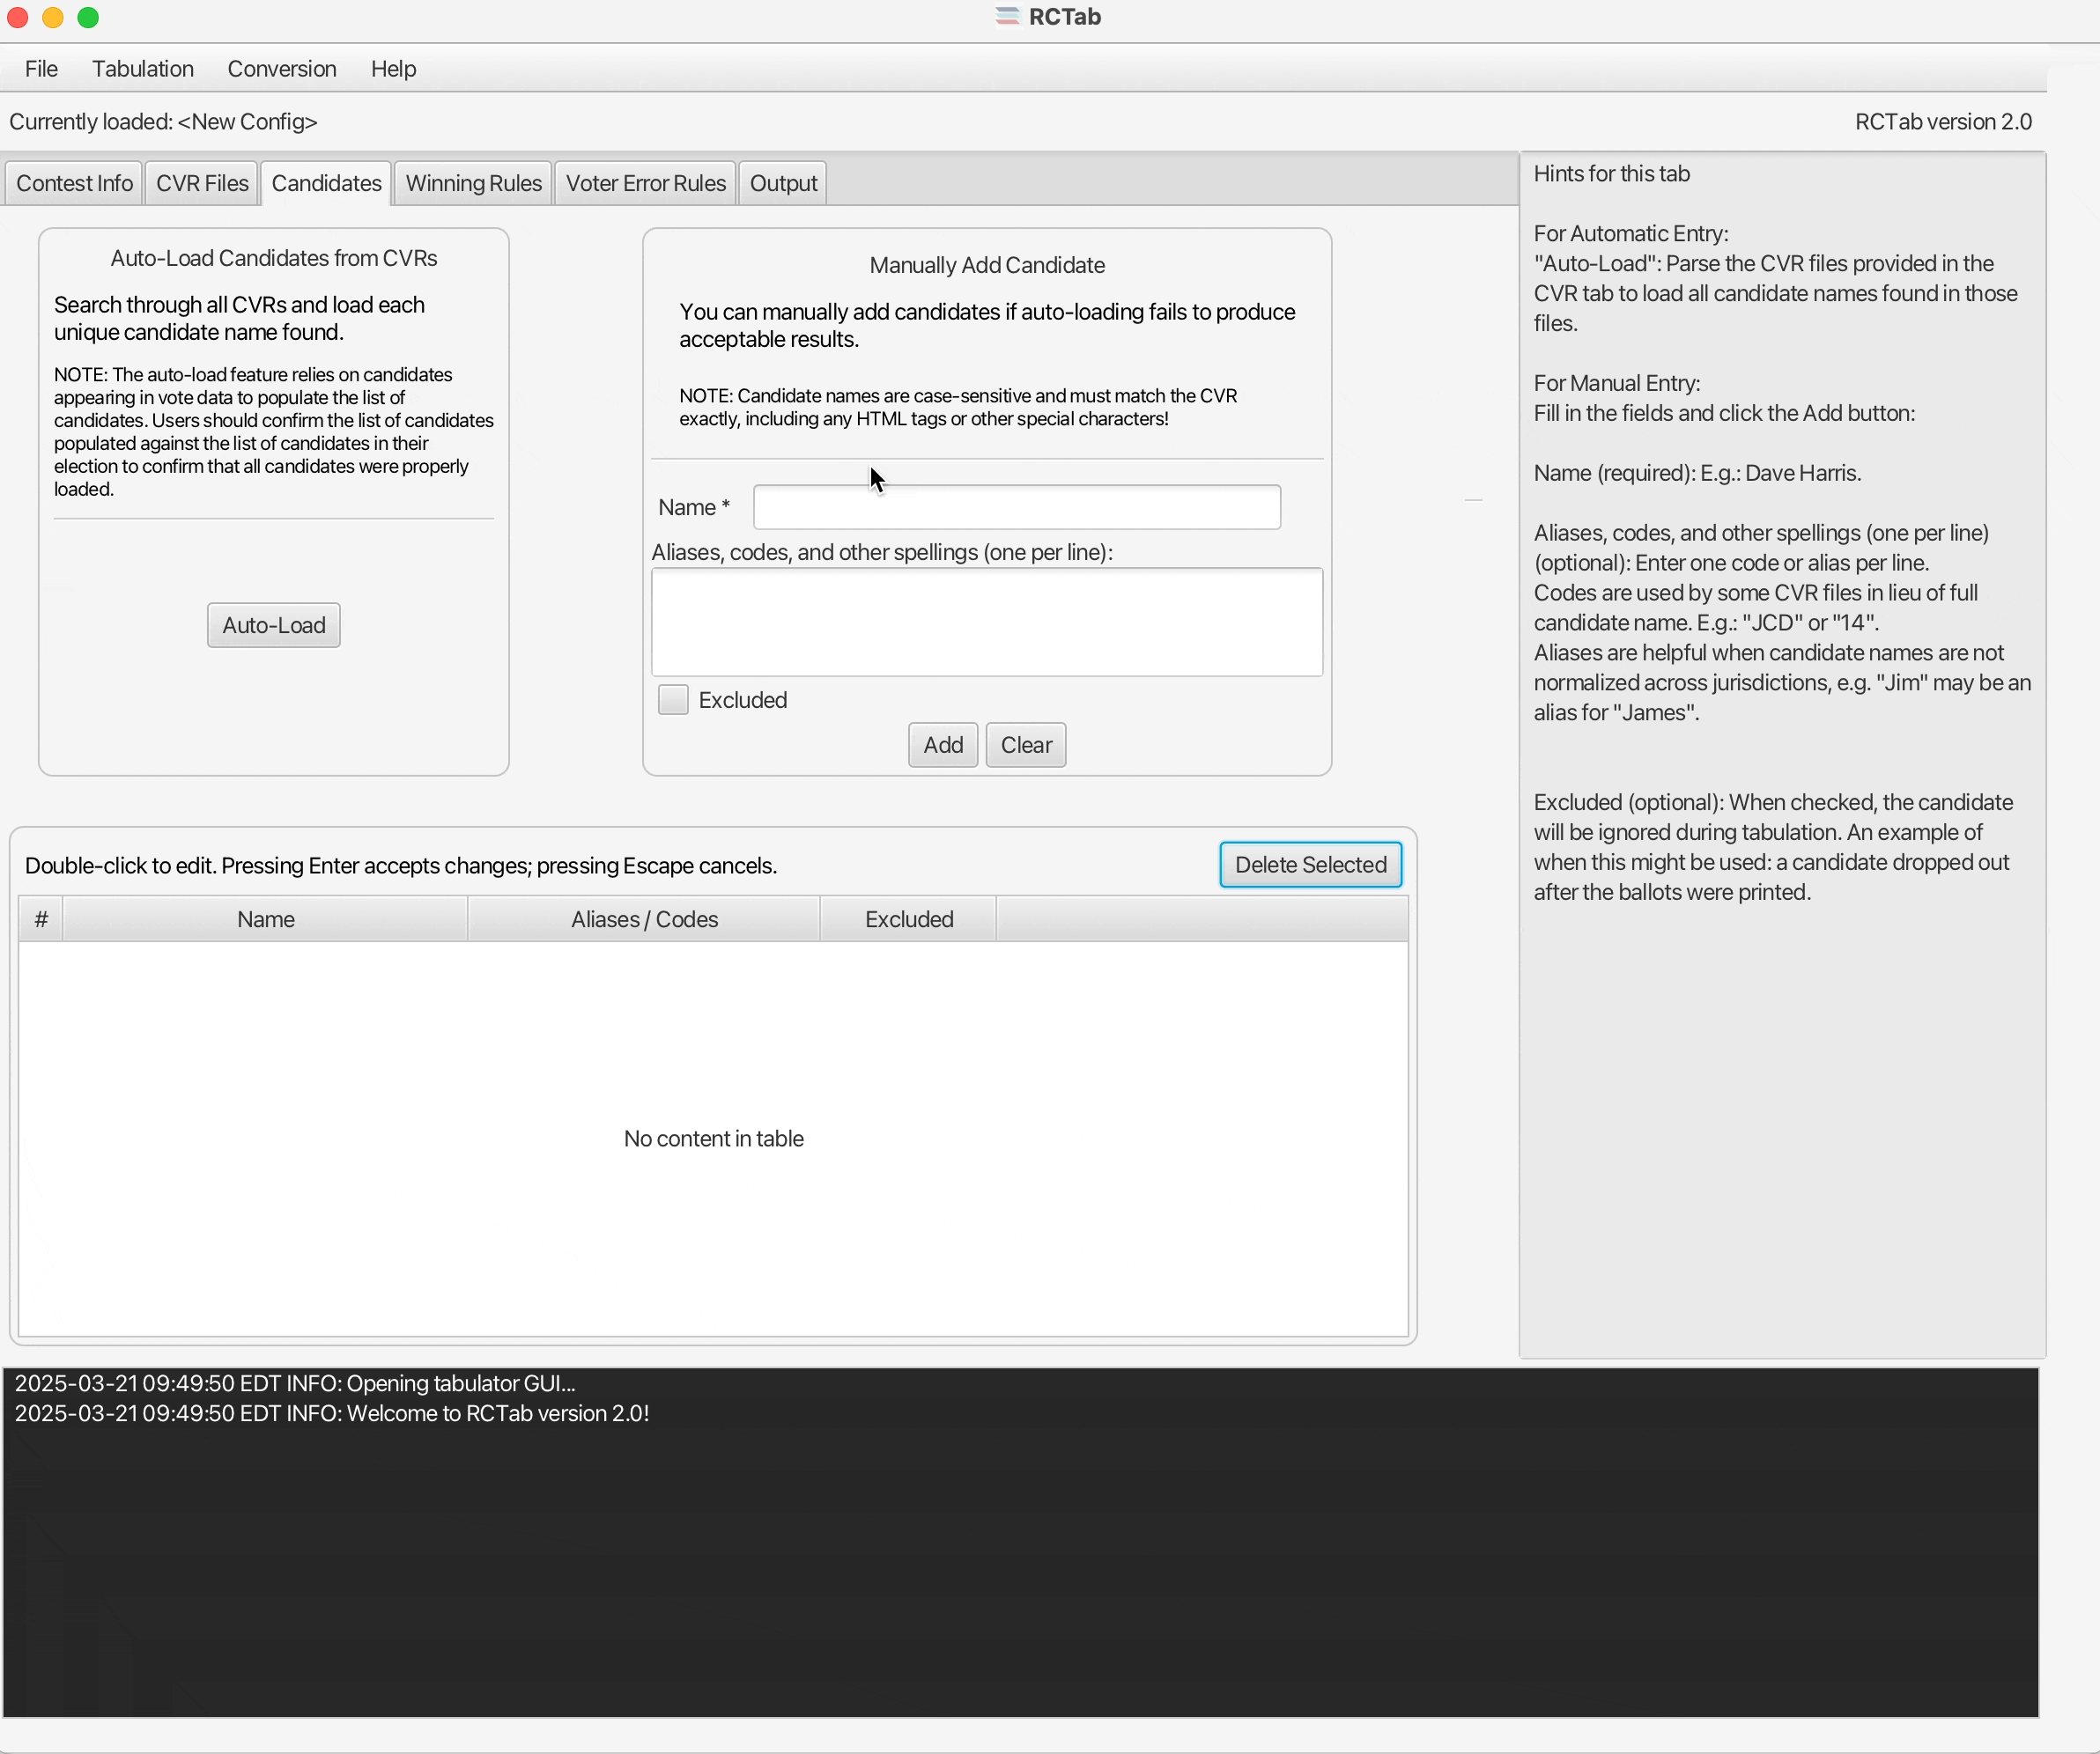
Task: Click the 'RCTab version 2.0' label
Action: pyautogui.click(x=1943, y=122)
